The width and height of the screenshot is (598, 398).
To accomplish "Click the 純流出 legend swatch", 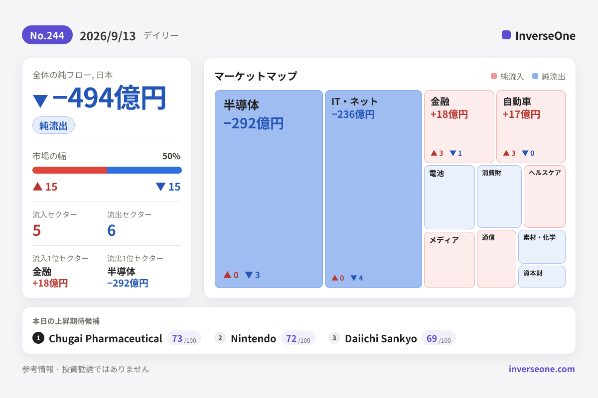I will tap(535, 76).
